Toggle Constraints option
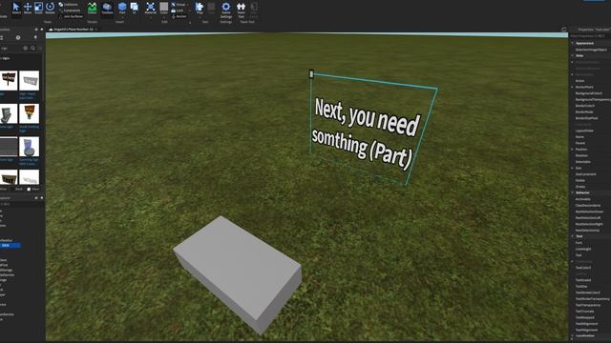The width and height of the screenshot is (611, 343). tap(70, 10)
